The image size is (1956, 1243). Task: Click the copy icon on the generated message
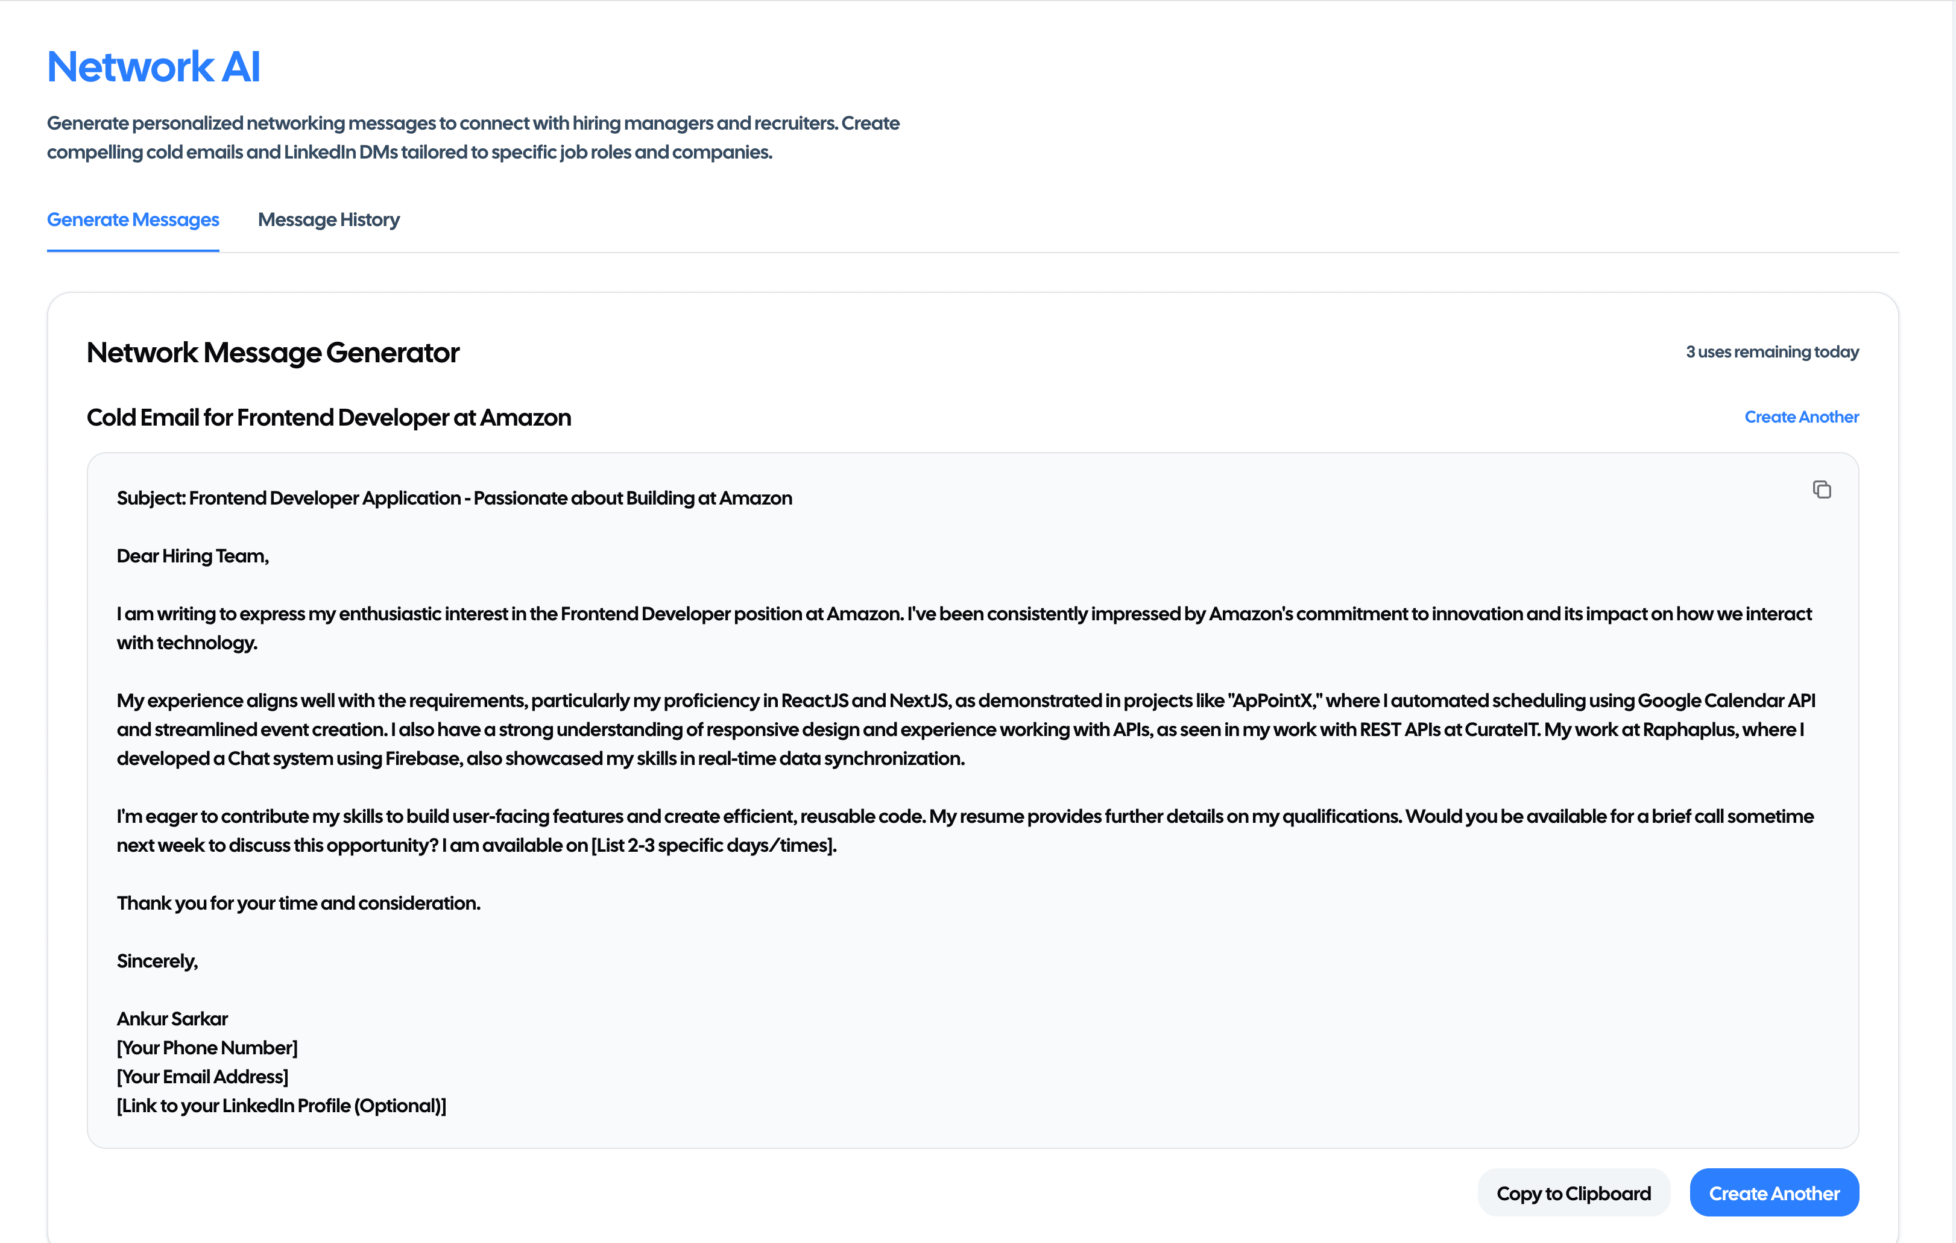(x=1822, y=489)
